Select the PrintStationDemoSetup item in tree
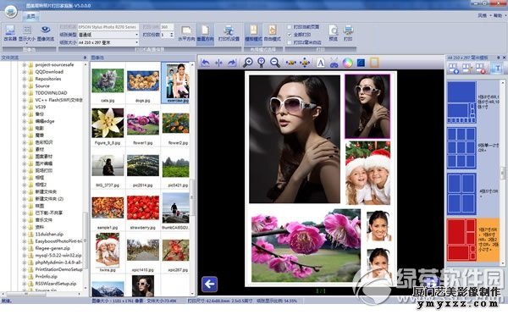The height and width of the screenshot is (315, 508). 58,269
